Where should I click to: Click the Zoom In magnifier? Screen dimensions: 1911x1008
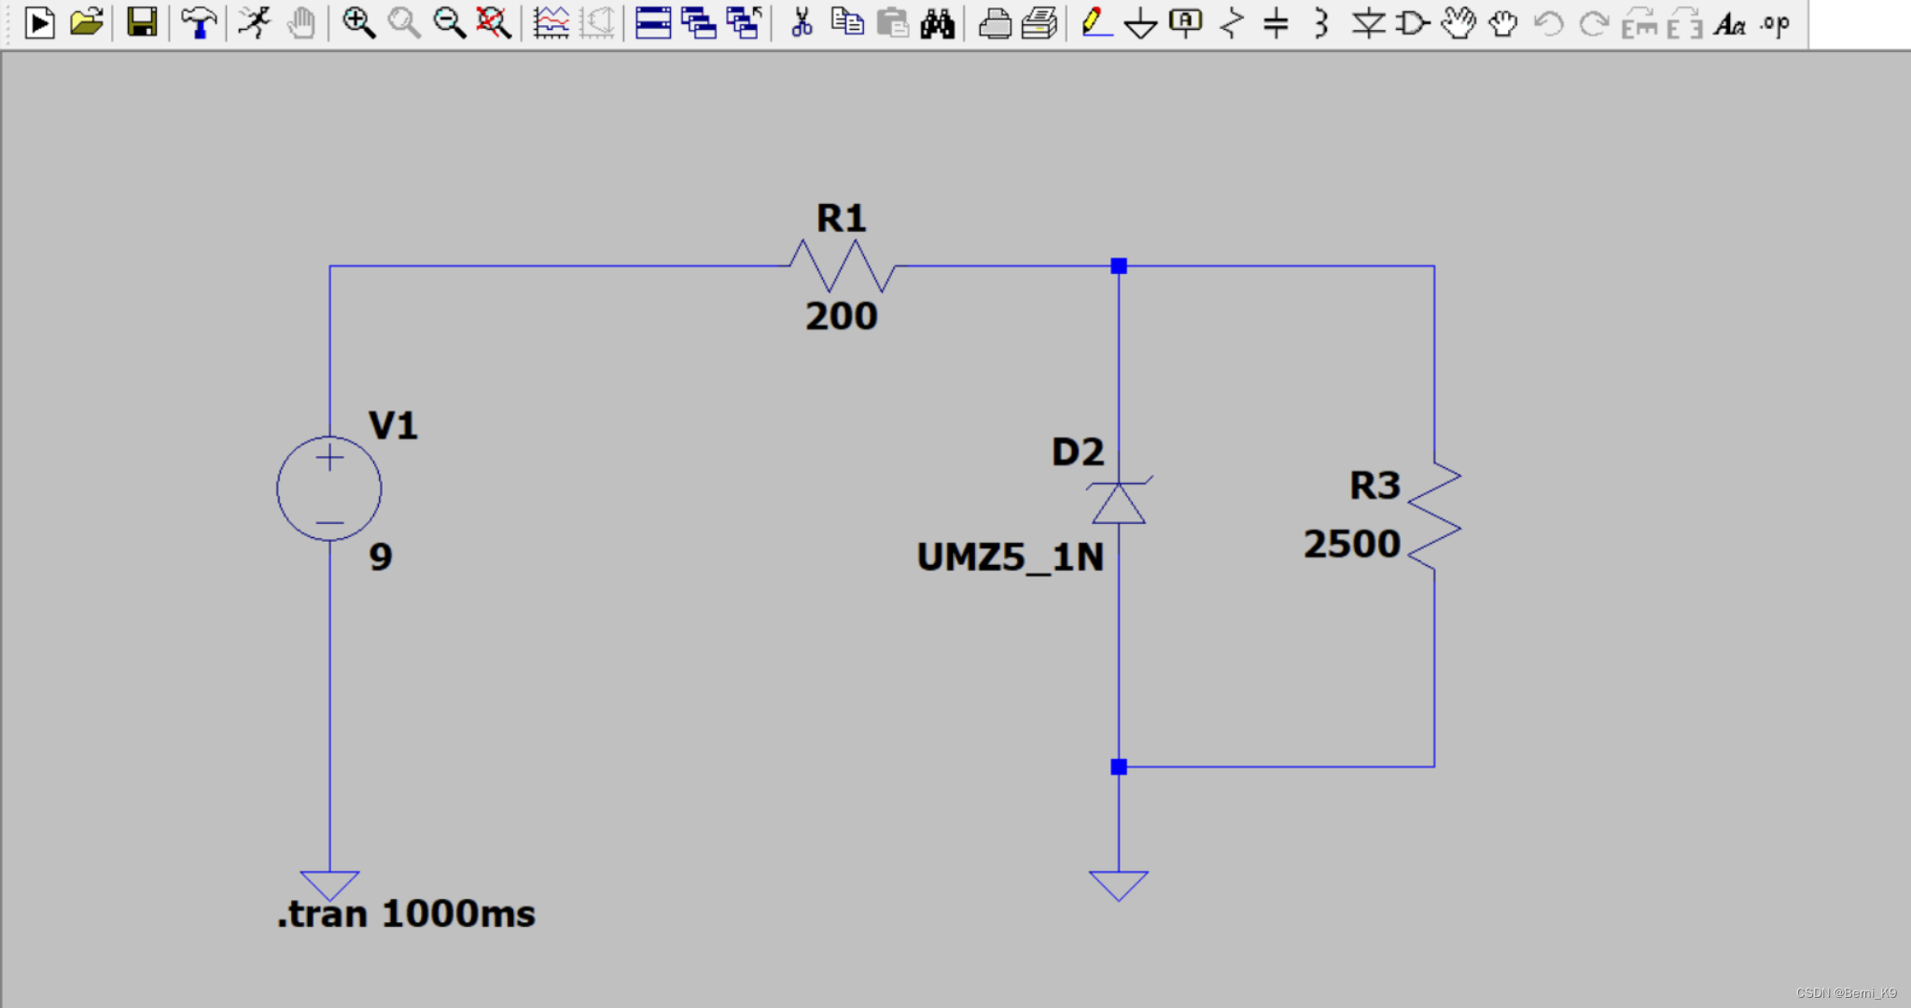(358, 22)
